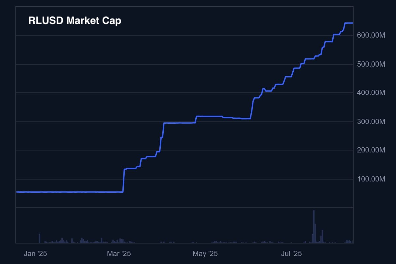Click the Jul '25 date label
The width and height of the screenshot is (396, 264).
[x=291, y=253]
